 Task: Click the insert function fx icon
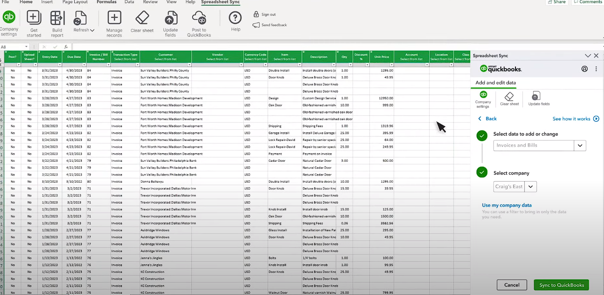pos(66,47)
